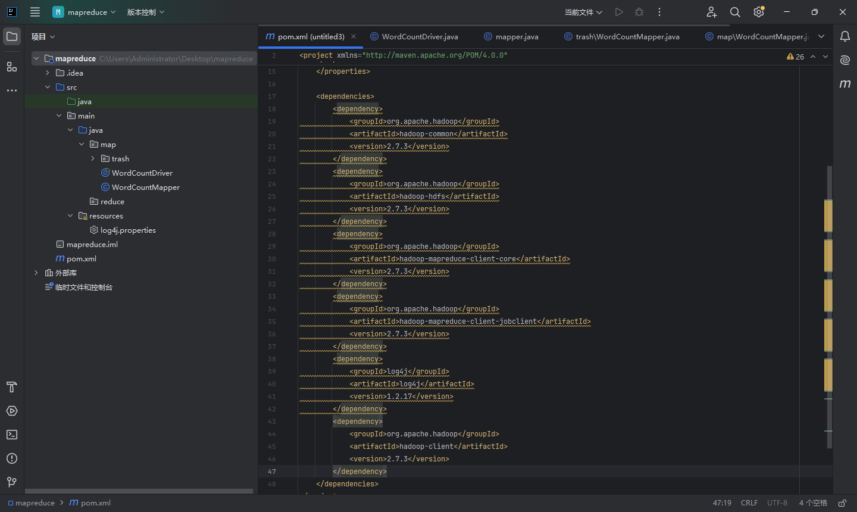This screenshot has width=857, height=512.
Task: Open the Code With Me menu
Action: pyautogui.click(x=711, y=12)
